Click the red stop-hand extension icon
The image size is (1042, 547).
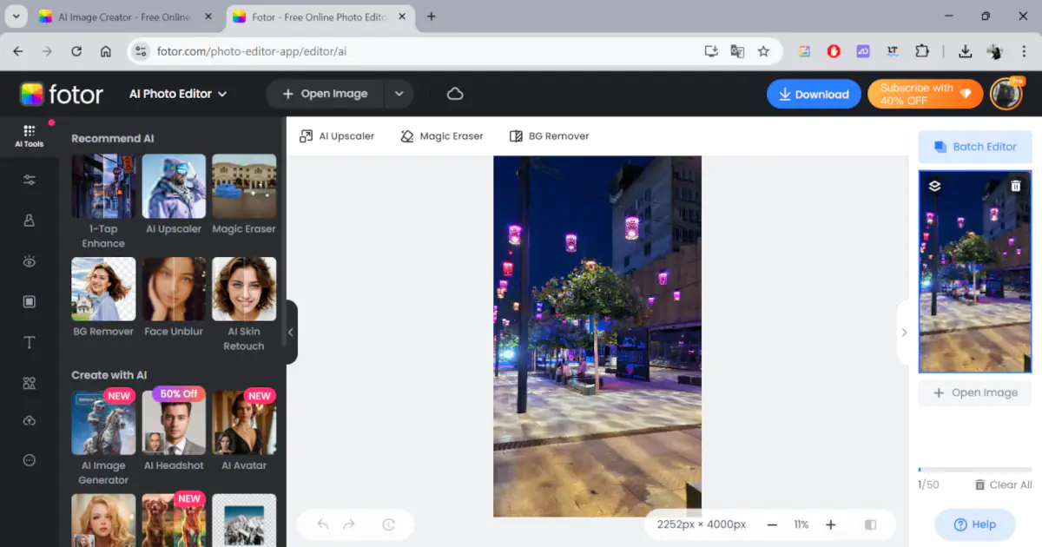pyautogui.click(x=834, y=51)
